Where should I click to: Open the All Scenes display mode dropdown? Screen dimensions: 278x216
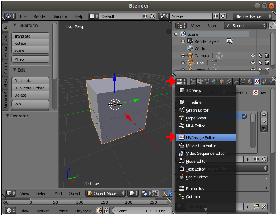[x=245, y=26]
